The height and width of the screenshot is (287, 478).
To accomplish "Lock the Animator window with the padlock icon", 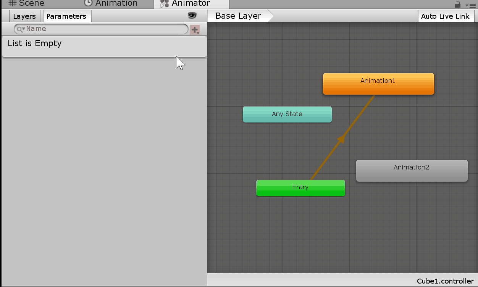I will pyautogui.click(x=457, y=5).
